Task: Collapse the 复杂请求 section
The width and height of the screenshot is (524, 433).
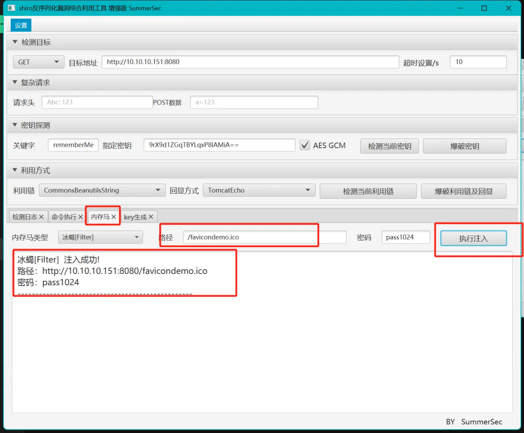Action: tap(15, 82)
